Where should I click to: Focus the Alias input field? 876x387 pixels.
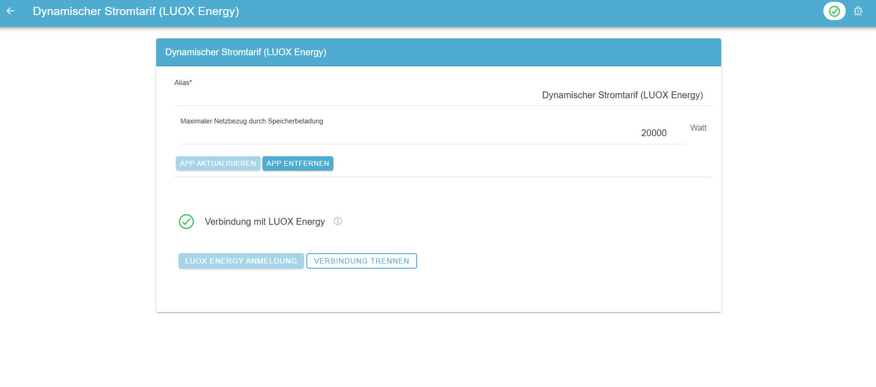[442, 95]
